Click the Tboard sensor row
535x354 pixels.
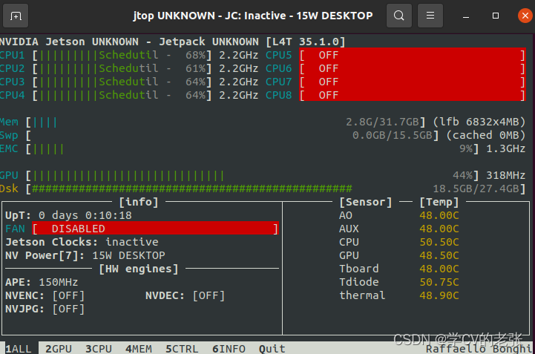click(x=399, y=269)
